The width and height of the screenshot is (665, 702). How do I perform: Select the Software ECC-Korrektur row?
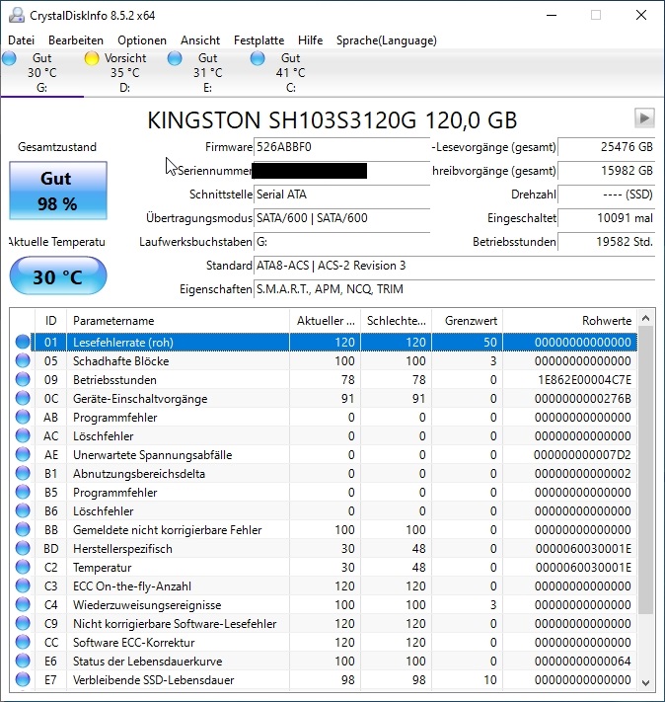(324, 643)
